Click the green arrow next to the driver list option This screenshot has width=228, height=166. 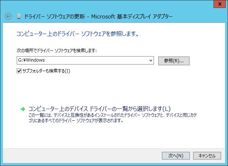pos(23,109)
